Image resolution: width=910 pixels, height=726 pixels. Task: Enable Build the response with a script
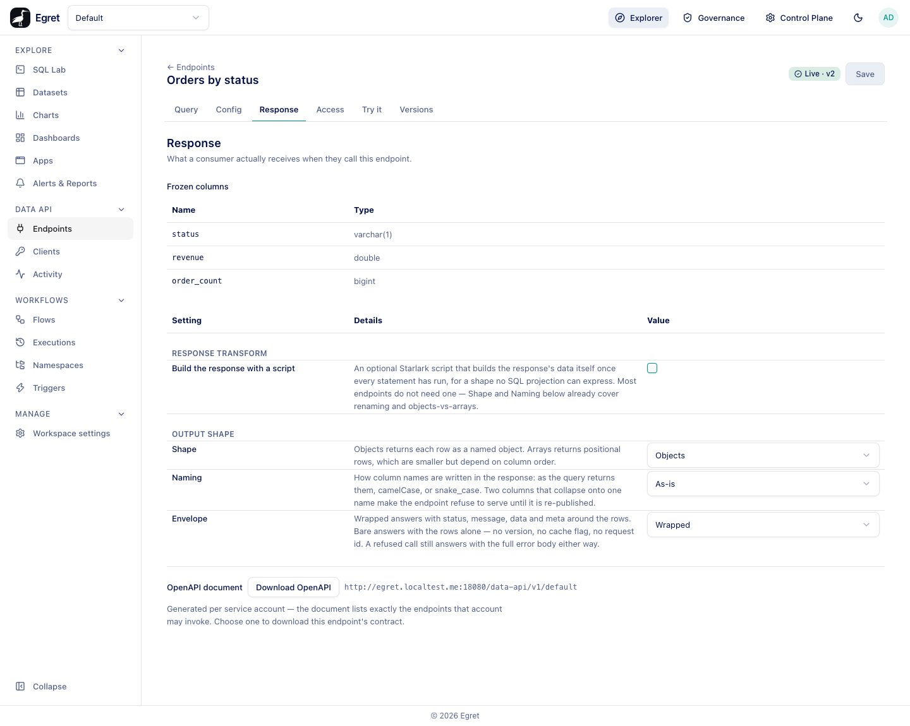652,368
